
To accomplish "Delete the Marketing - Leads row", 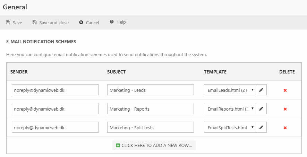I will 285,90.
